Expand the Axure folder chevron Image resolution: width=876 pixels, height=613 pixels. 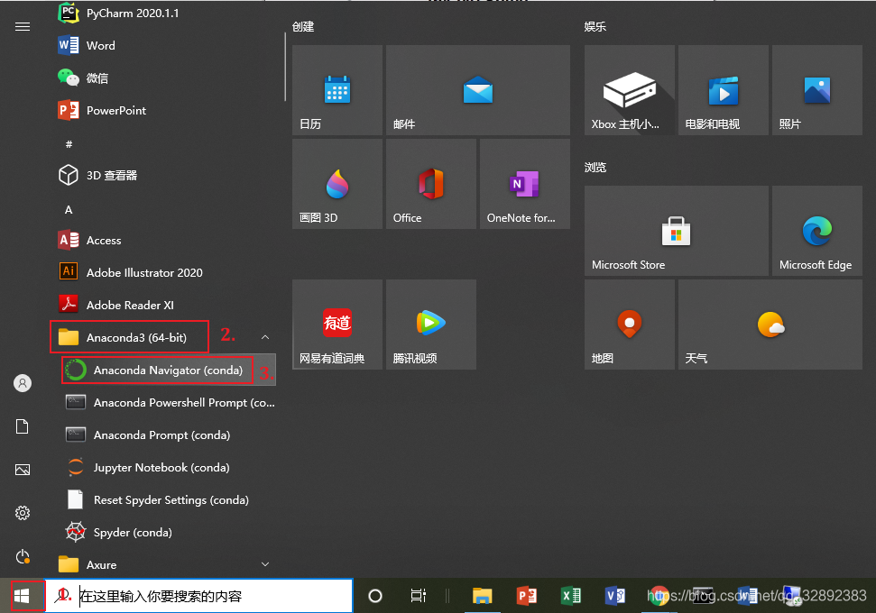pyautogui.click(x=265, y=564)
